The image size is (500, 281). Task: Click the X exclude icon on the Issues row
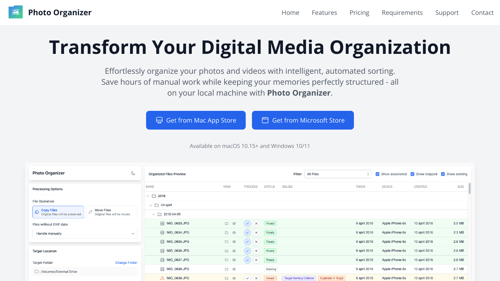pyautogui.click(x=256, y=278)
